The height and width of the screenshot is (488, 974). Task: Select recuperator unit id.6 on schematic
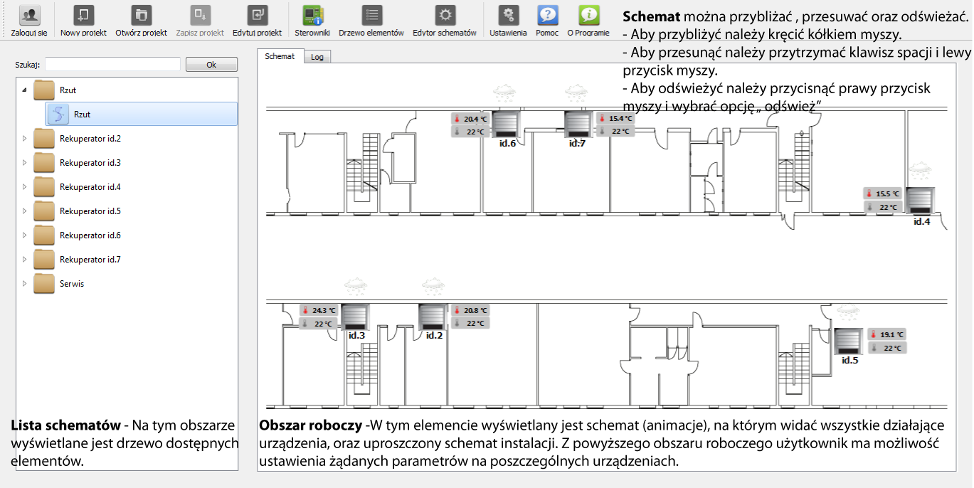[x=507, y=124]
